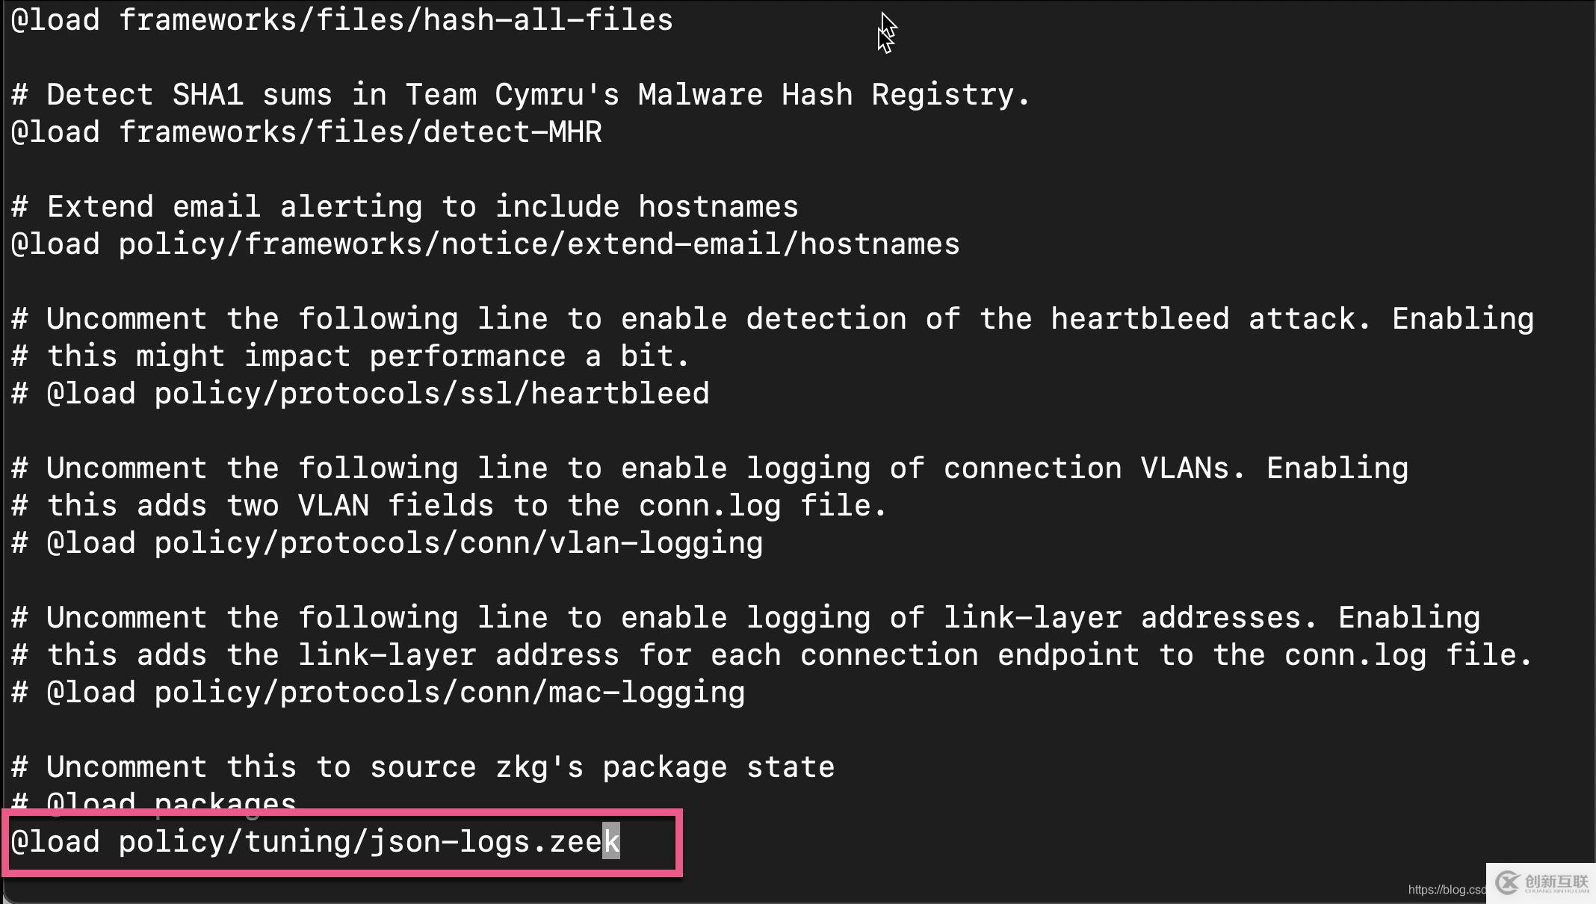This screenshot has height=904, width=1596.
Task: Click the commented 'ssl/heartbleed' load line
Action: pos(360,394)
